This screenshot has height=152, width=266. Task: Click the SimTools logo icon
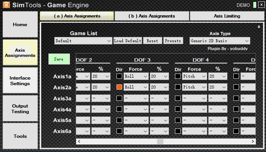coord(6,5)
